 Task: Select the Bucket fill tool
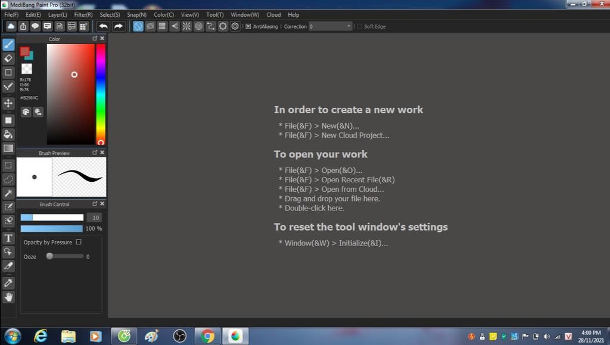[x=8, y=135]
